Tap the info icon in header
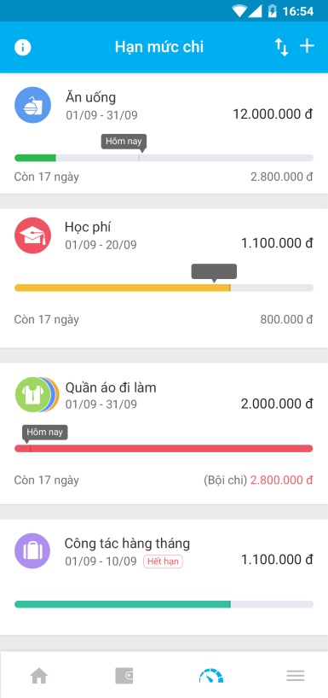This screenshot has height=698, width=328. click(23, 47)
